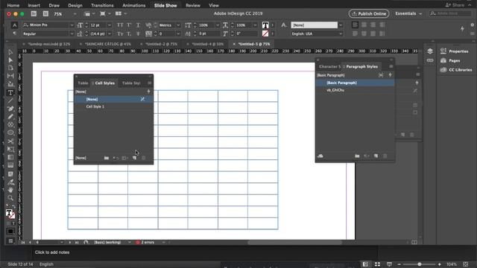Select the Page tool
Image resolution: width=477 pixels, height=268 pixels.
pos(10,68)
